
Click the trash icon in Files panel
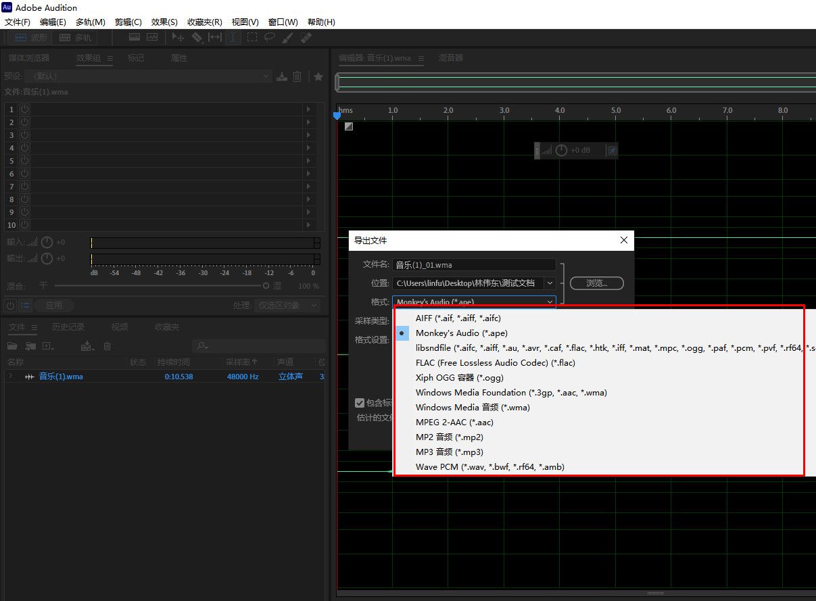click(x=107, y=346)
